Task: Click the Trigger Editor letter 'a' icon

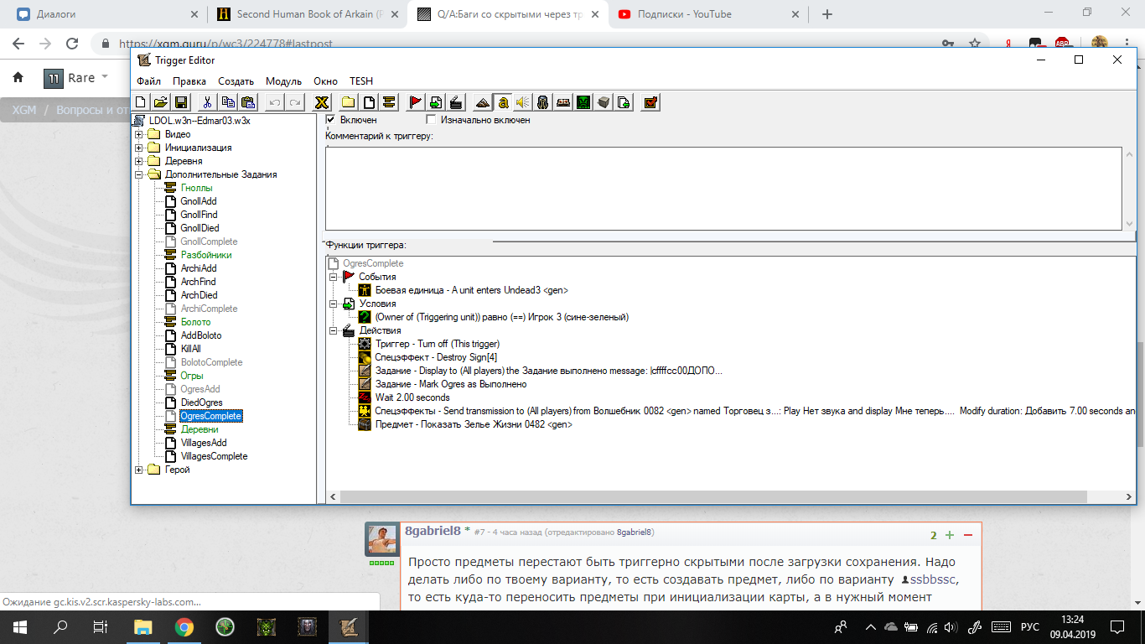Action: [503, 102]
